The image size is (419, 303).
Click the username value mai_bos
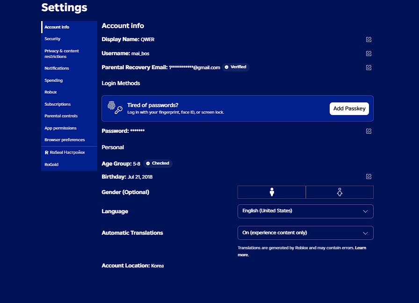coord(140,53)
